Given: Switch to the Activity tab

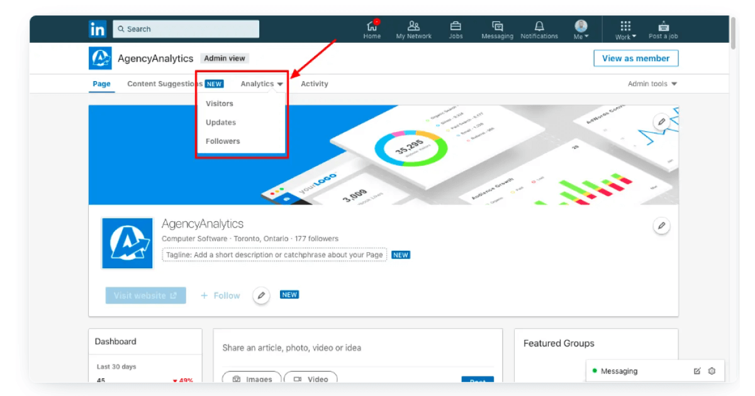Looking at the screenshot, I should (x=314, y=84).
